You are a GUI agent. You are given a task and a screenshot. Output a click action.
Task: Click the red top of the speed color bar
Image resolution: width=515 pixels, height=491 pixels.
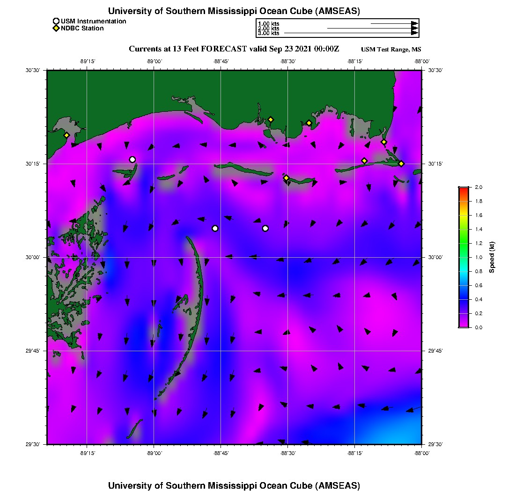click(463, 189)
